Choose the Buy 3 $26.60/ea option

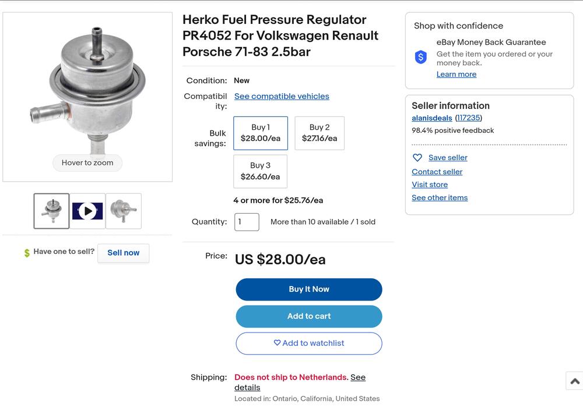(260, 171)
